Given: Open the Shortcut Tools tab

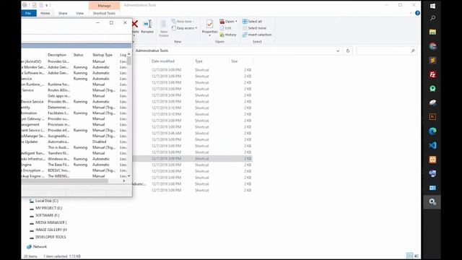Looking at the screenshot, I should pos(104,13).
